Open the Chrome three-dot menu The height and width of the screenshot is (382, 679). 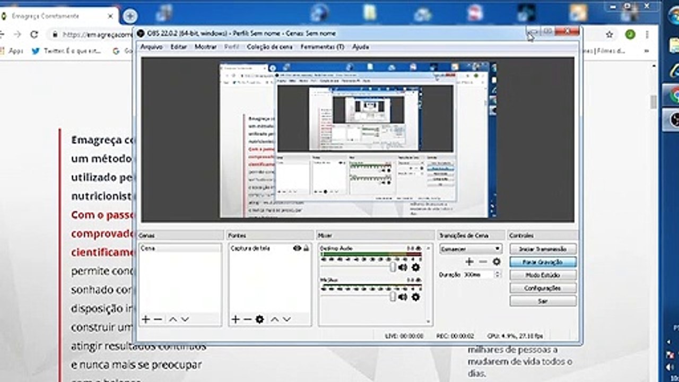pos(647,34)
